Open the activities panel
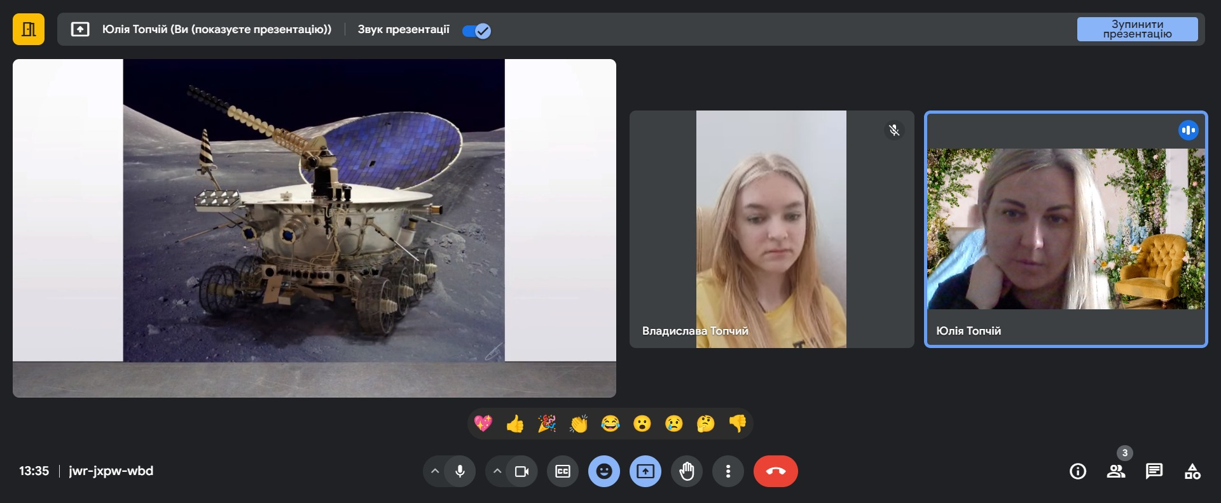This screenshot has height=503, width=1221. pyautogui.click(x=1192, y=471)
